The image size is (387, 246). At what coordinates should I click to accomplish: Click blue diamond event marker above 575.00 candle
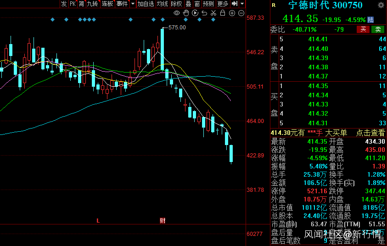point(163,19)
